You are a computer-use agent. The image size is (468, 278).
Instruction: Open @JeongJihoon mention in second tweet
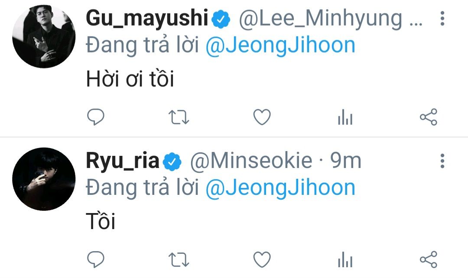point(280,187)
